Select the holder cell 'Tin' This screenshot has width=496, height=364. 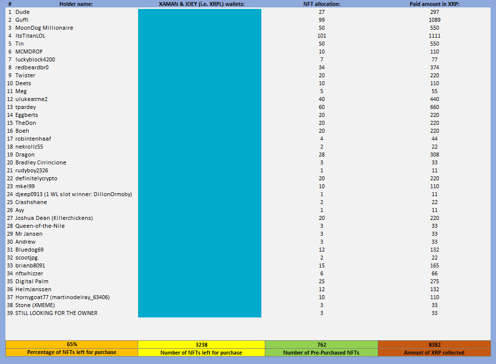[20, 44]
